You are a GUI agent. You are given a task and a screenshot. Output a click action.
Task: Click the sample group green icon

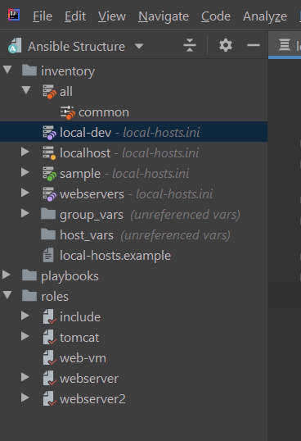49,174
